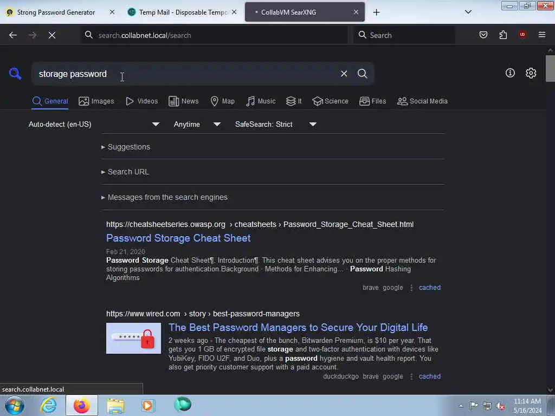This screenshot has width=555, height=416.
Task: Switch to Files search category
Action: 372,101
